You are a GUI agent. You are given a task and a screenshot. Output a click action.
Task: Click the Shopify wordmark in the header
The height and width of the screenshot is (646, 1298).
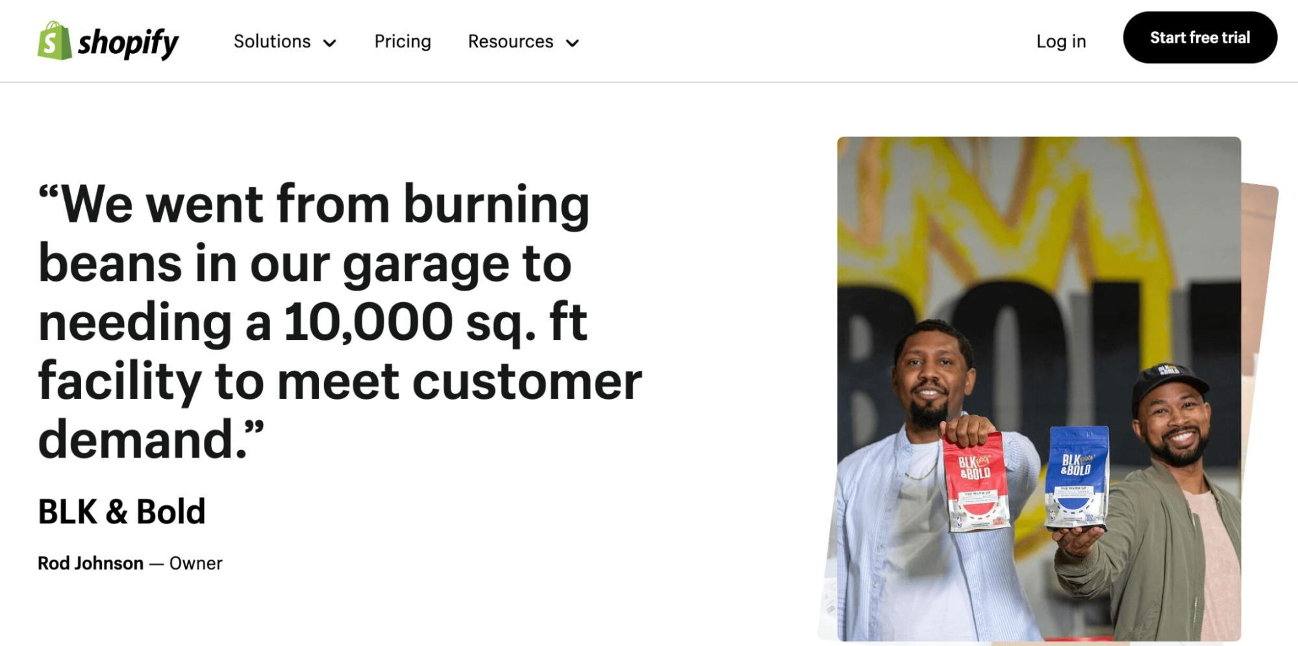tap(129, 41)
